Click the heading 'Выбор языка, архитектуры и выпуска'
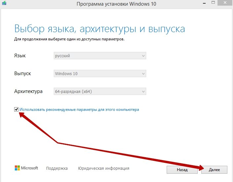This screenshot has width=233, height=182. pos(100,29)
